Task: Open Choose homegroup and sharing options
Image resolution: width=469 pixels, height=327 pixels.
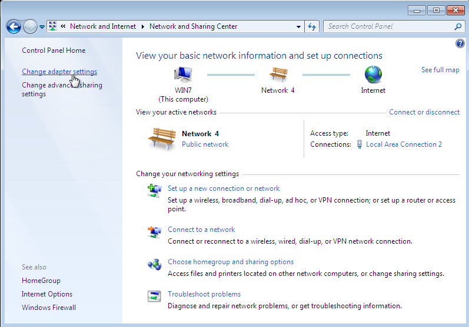Action: (231, 262)
